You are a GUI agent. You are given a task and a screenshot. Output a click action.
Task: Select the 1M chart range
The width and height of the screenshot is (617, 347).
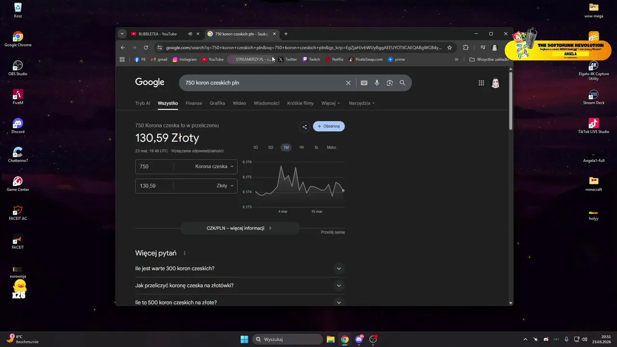coord(286,147)
